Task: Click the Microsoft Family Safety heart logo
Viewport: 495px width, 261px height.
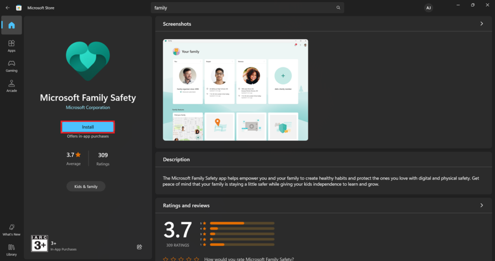Action: (x=88, y=61)
